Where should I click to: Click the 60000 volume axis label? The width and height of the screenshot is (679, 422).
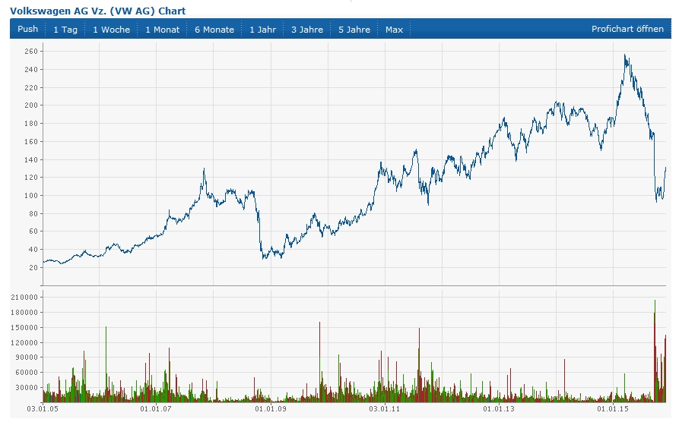pyautogui.click(x=26, y=373)
